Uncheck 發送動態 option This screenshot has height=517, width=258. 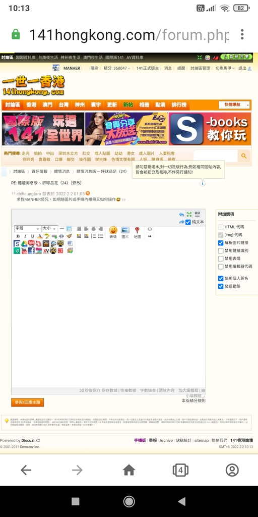tap(221, 287)
